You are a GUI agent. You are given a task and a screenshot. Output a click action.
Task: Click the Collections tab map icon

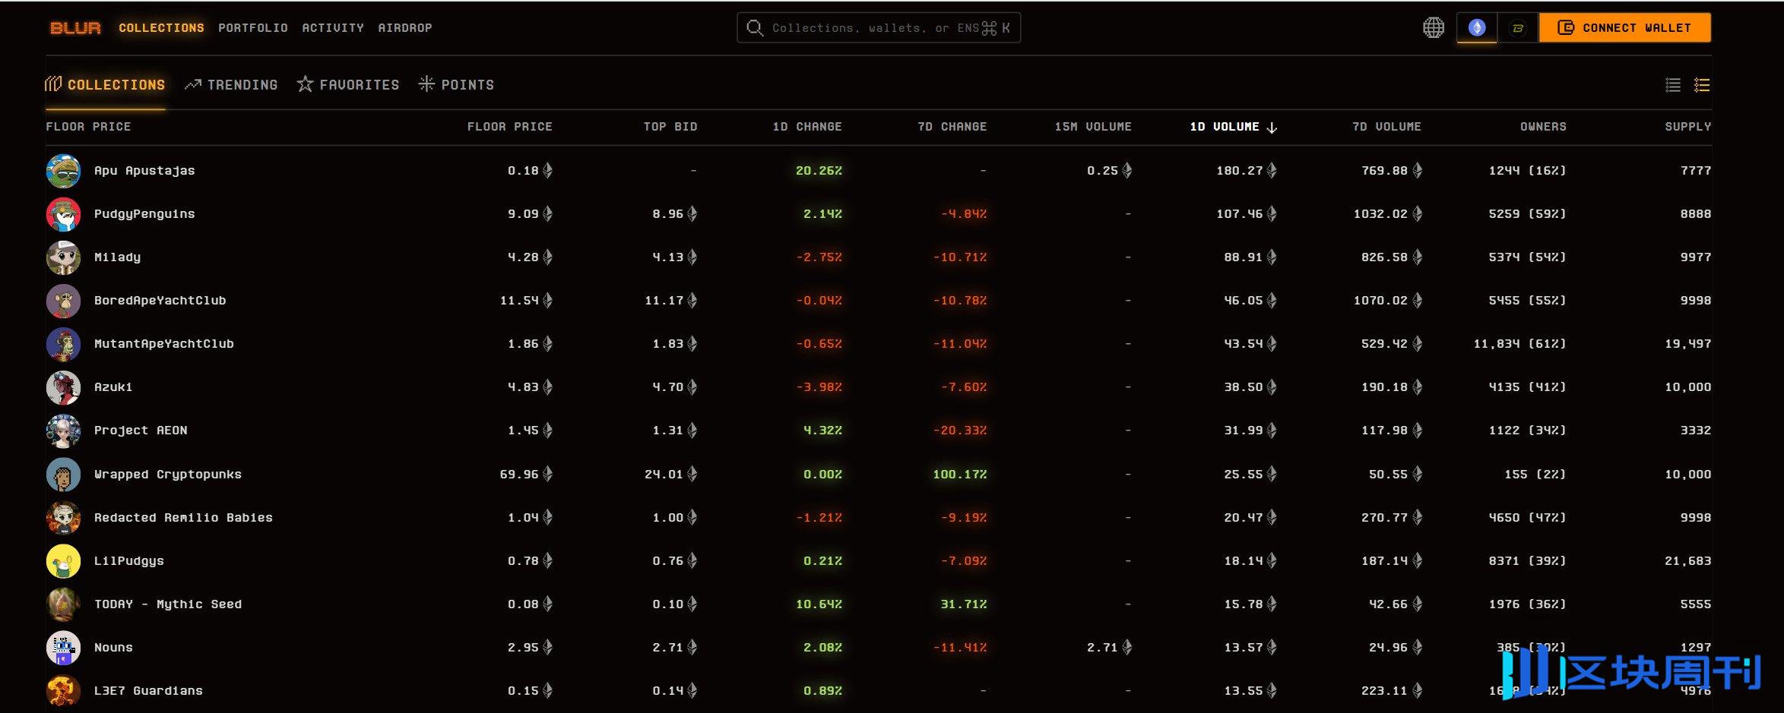[x=53, y=84]
